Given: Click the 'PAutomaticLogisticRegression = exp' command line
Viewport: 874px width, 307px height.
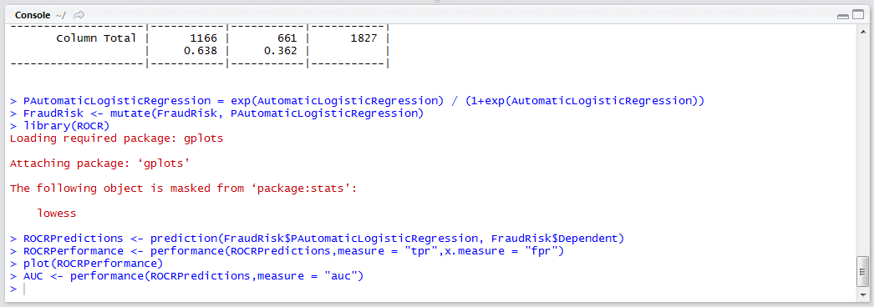Looking at the screenshot, I should click(x=358, y=101).
